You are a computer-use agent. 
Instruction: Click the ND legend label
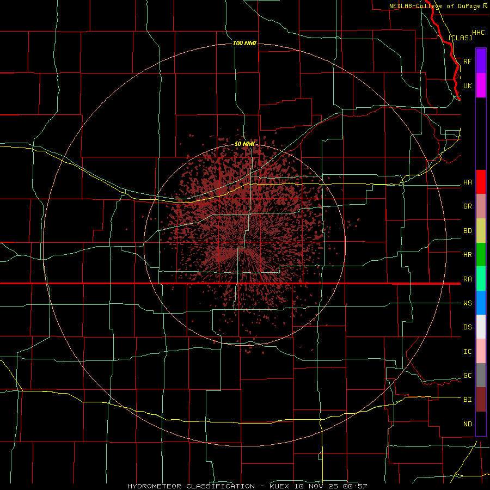point(468,424)
